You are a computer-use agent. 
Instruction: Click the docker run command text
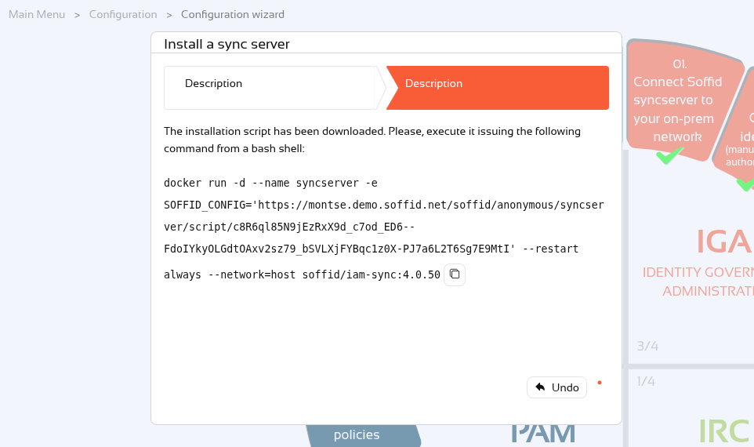[x=384, y=228]
